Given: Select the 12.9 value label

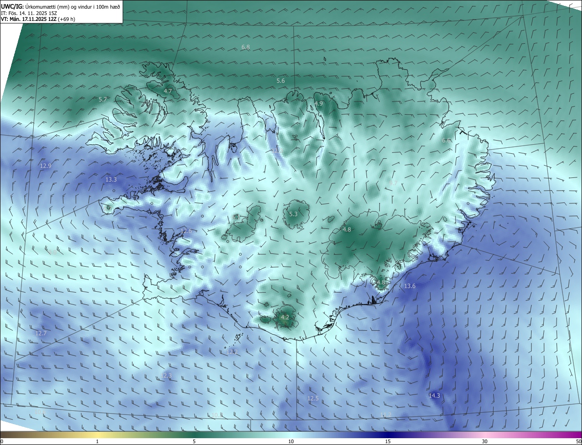Looking at the screenshot, I should (45, 166).
